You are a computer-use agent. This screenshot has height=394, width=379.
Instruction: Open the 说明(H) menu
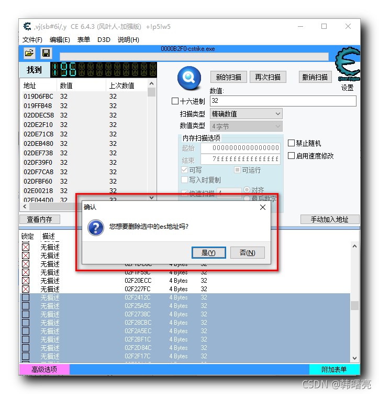(x=128, y=40)
